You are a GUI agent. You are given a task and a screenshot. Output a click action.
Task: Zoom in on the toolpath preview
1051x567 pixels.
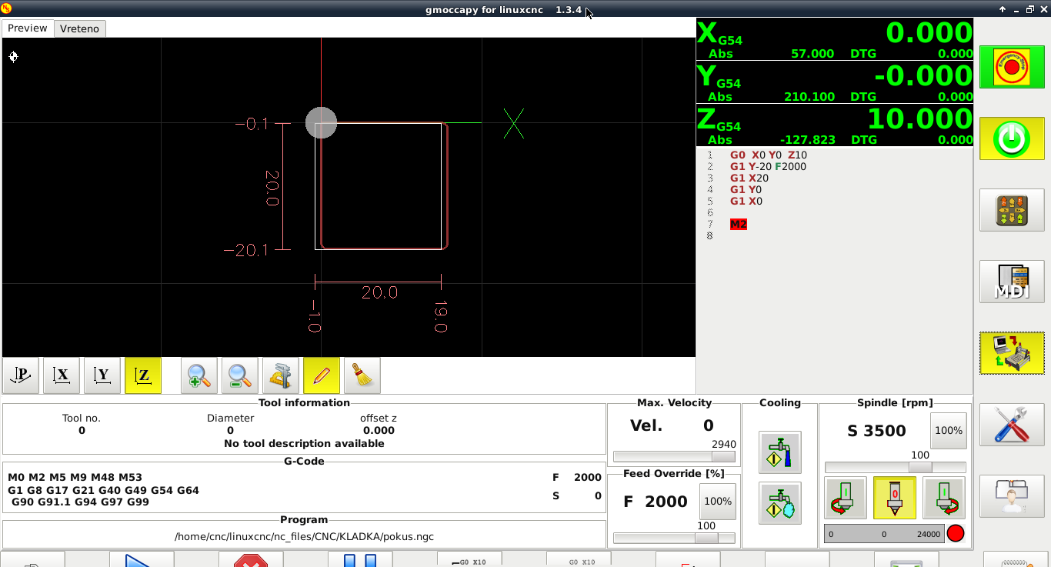coord(199,375)
